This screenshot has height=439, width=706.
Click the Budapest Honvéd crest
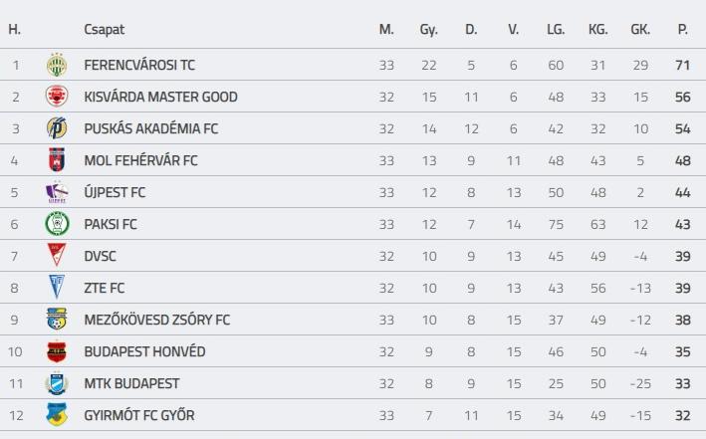tap(57, 351)
